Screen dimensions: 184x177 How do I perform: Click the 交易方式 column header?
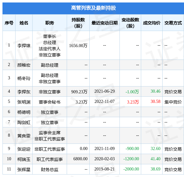(x=173, y=23)
